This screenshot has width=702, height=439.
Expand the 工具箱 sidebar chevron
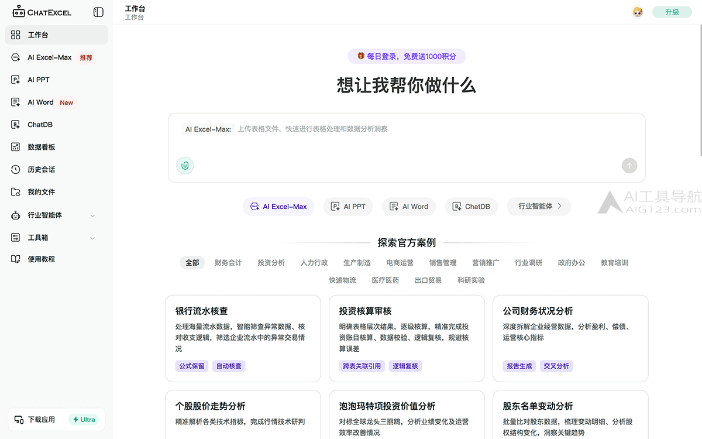coord(92,238)
